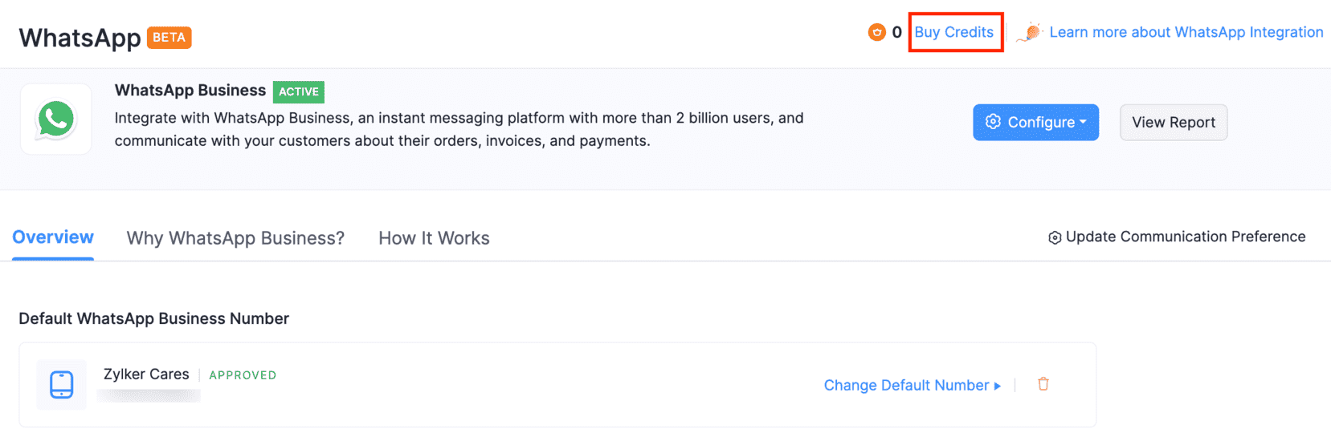The width and height of the screenshot is (1331, 433).
Task: Expand the Change Default Number arrow
Action: (998, 386)
